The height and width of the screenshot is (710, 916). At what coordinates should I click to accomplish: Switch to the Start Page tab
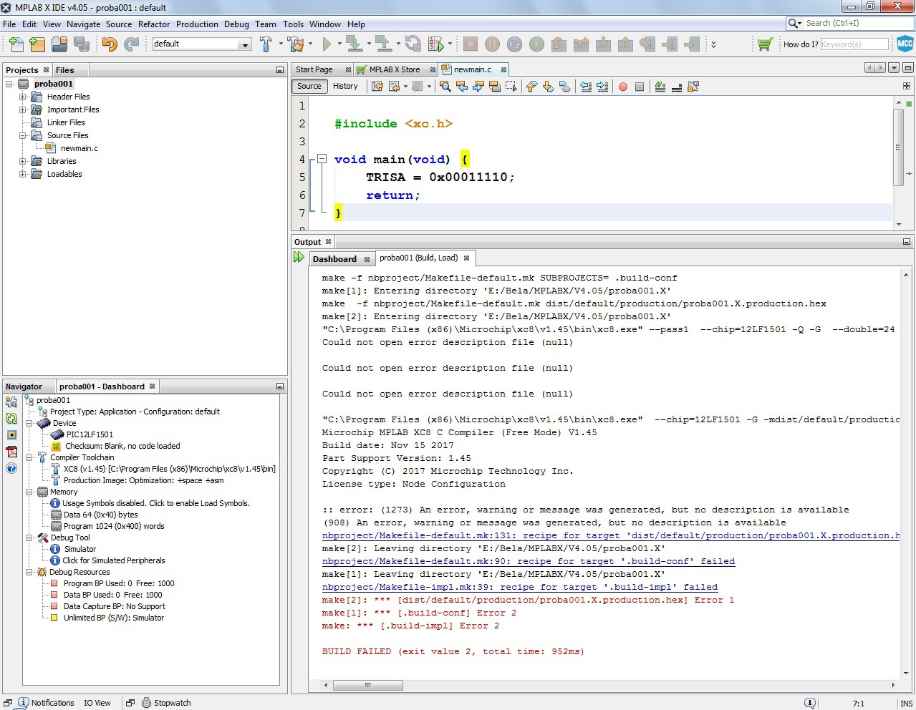(x=314, y=69)
